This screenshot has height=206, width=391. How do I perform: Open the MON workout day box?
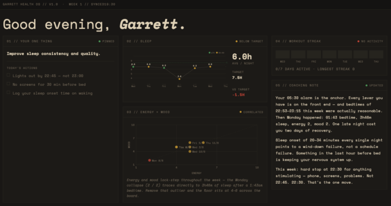(x=330, y=54)
